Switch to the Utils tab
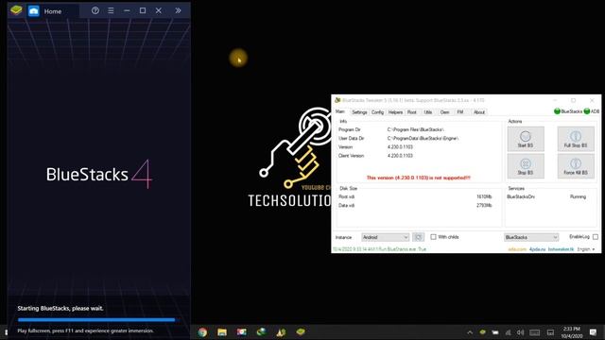The image size is (605, 340). (428, 112)
